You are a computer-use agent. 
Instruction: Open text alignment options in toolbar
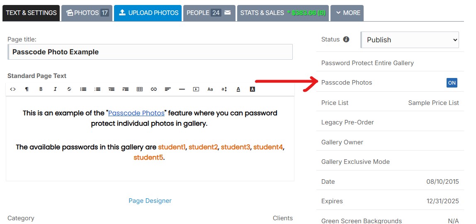(168, 89)
